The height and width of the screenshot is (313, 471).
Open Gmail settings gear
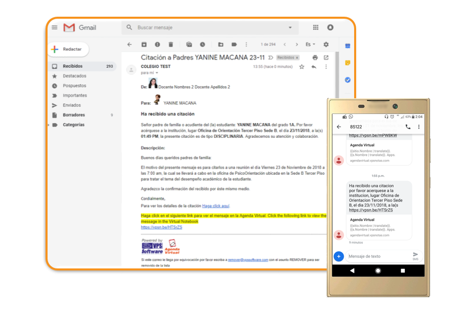(326, 45)
